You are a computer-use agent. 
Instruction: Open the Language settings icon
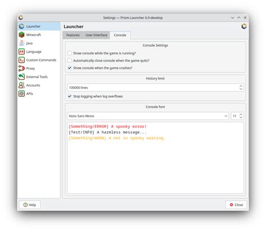21,52
